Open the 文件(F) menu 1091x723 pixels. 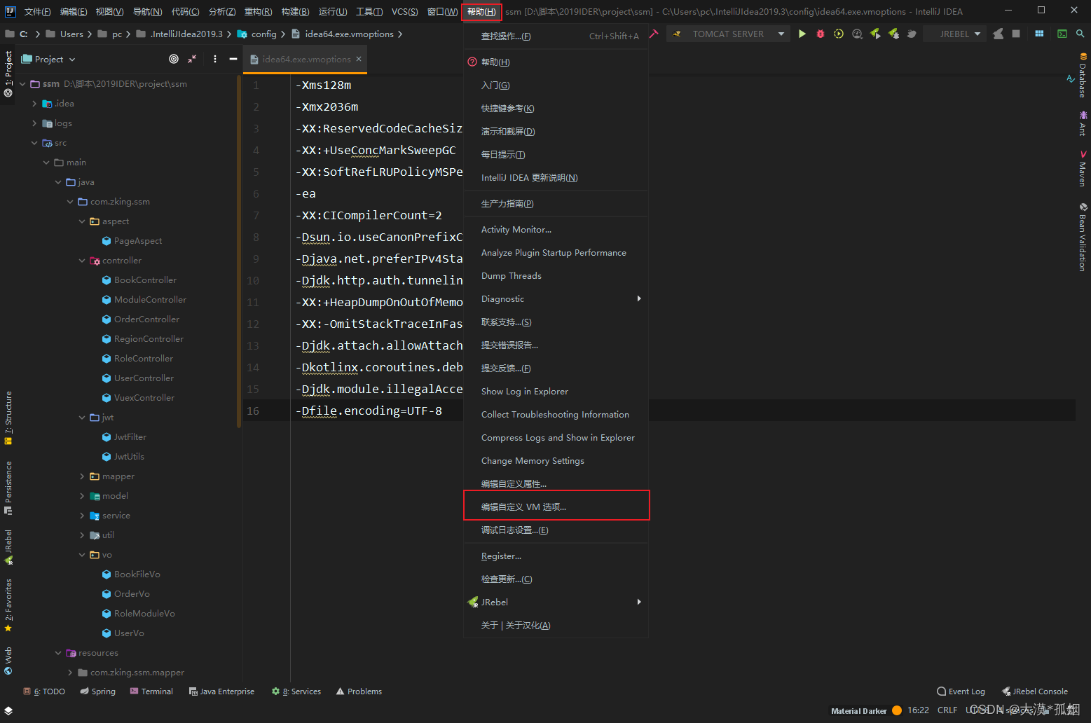point(37,11)
